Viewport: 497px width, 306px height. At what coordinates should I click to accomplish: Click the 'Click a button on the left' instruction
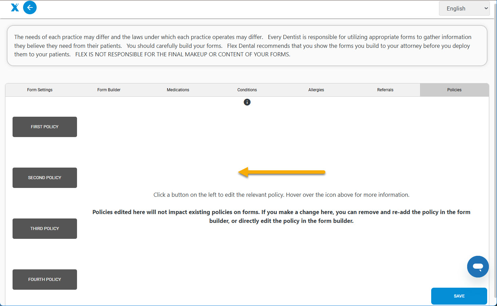click(281, 195)
